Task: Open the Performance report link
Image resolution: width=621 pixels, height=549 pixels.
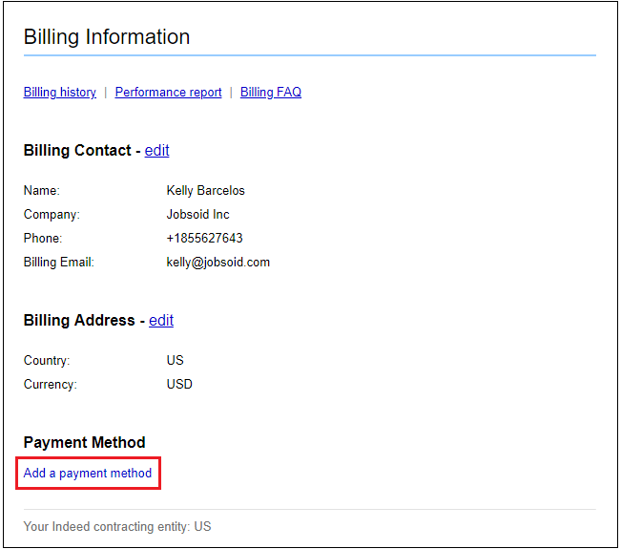Action: tap(168, 93)
